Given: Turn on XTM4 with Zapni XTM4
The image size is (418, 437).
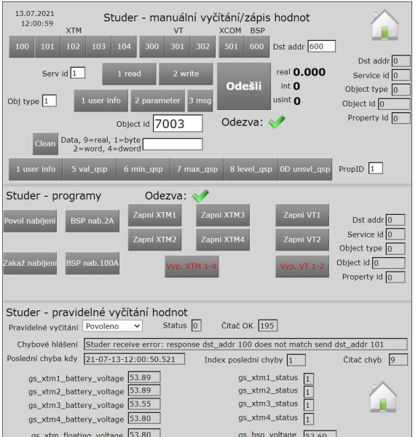Looking at the screenshot, I should click(223, 240).
